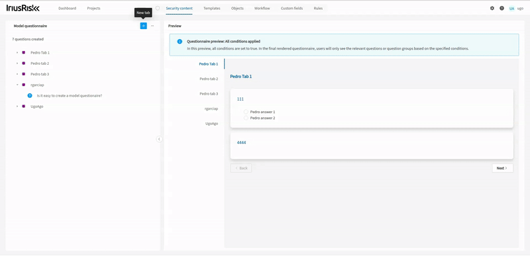Click the Back button

point(241,168)
